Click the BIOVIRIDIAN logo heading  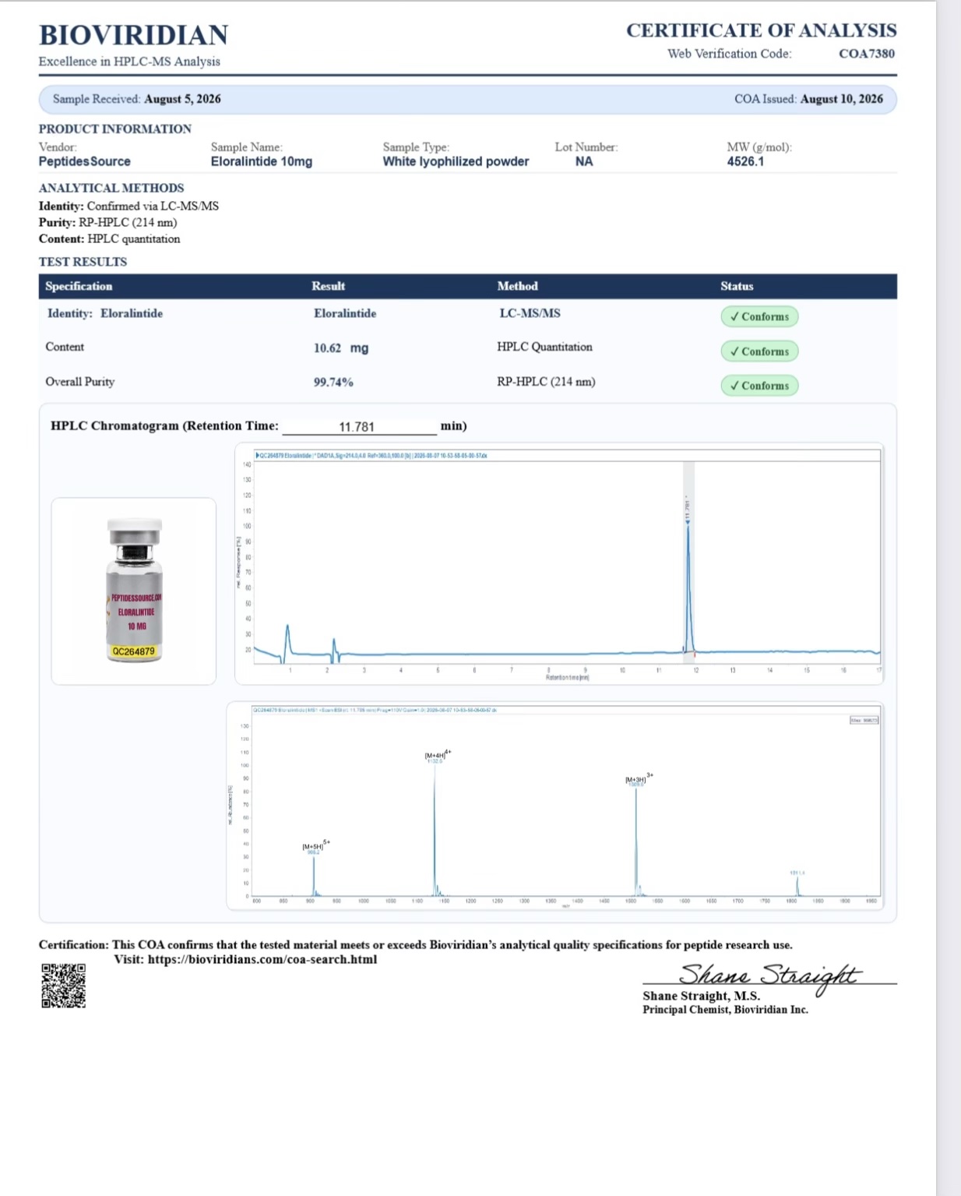pyautogui.click(x=134, y=35)
